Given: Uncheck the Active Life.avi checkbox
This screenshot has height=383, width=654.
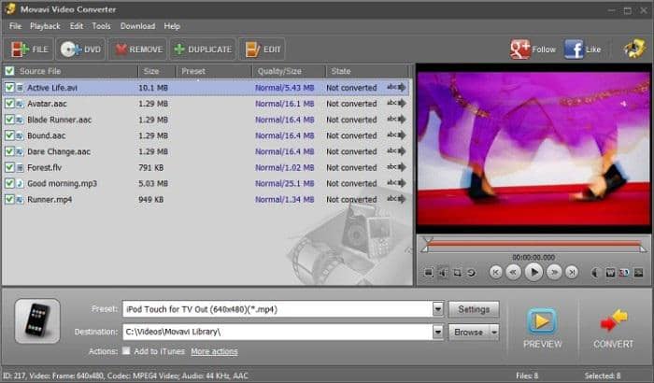Looking at the screenshot, I should click(9, 88).
